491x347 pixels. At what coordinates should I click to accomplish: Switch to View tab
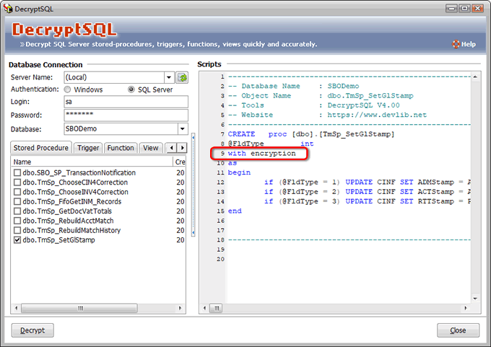tap(151, 148)
